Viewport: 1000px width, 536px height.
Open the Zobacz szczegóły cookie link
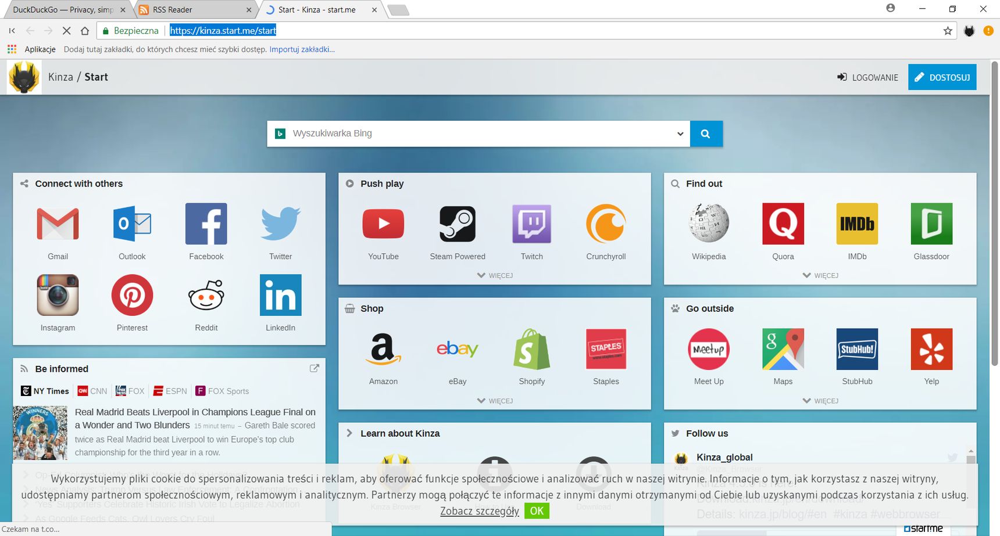480,511
